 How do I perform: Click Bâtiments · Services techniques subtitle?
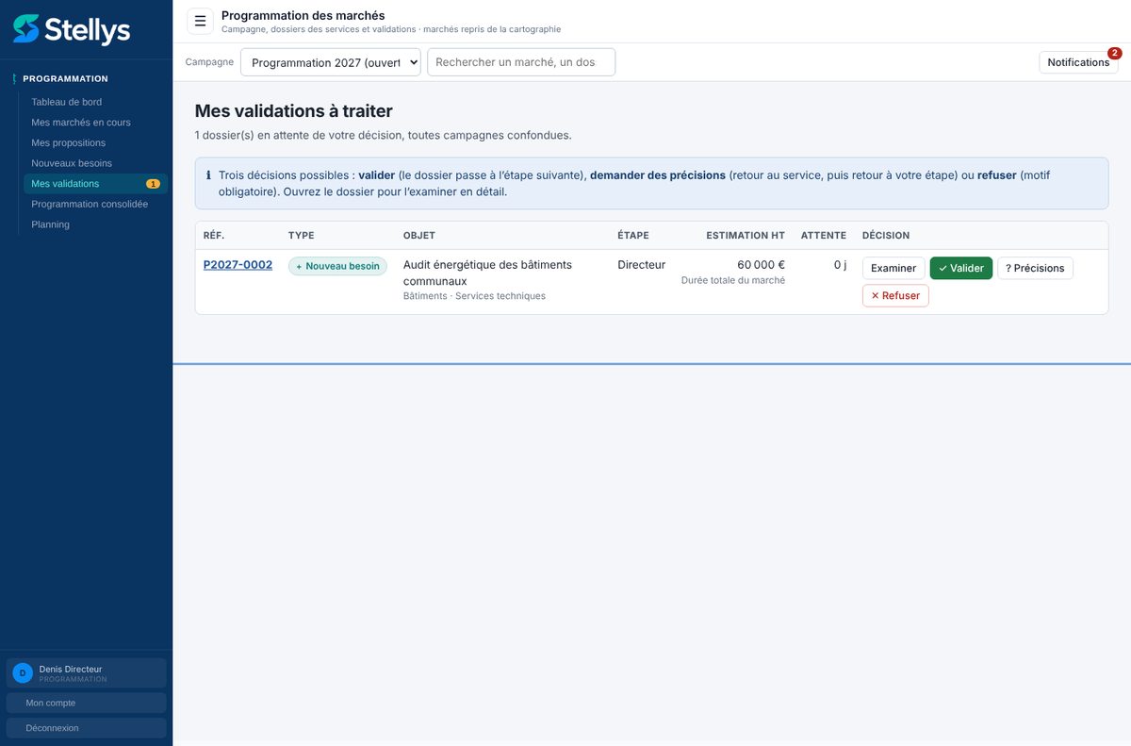pyautogui.click(x=474, y=296)
